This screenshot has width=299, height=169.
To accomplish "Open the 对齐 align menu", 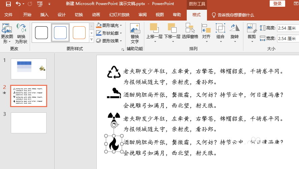I will pos(206,33).
